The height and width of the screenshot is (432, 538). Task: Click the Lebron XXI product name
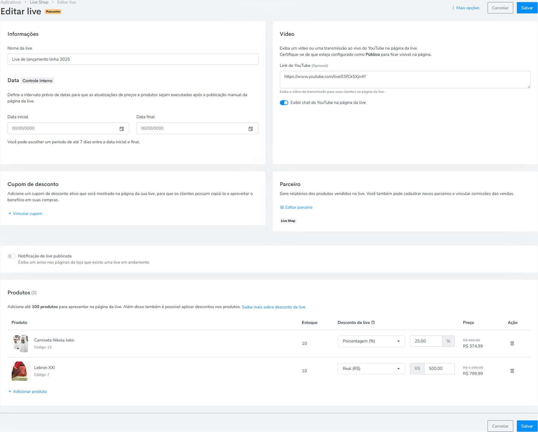(44, 368)
